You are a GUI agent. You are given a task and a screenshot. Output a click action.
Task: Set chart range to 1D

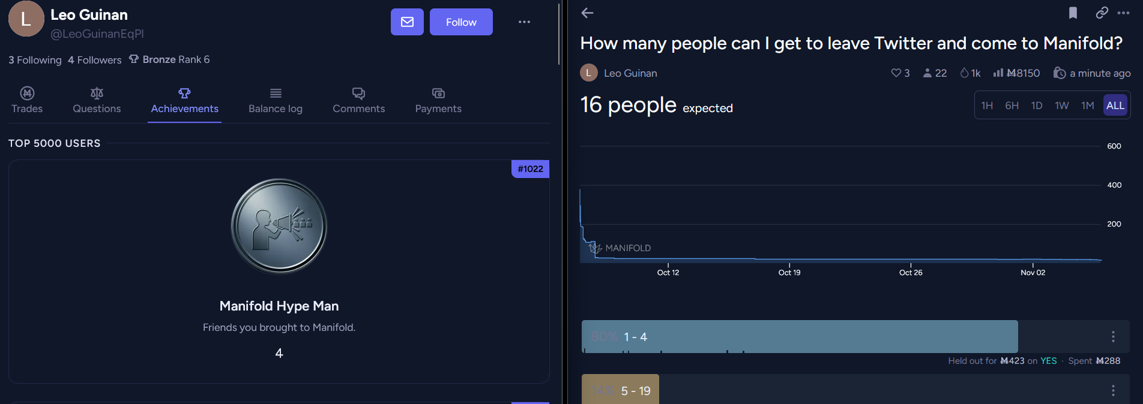(x=1037, y=105)
